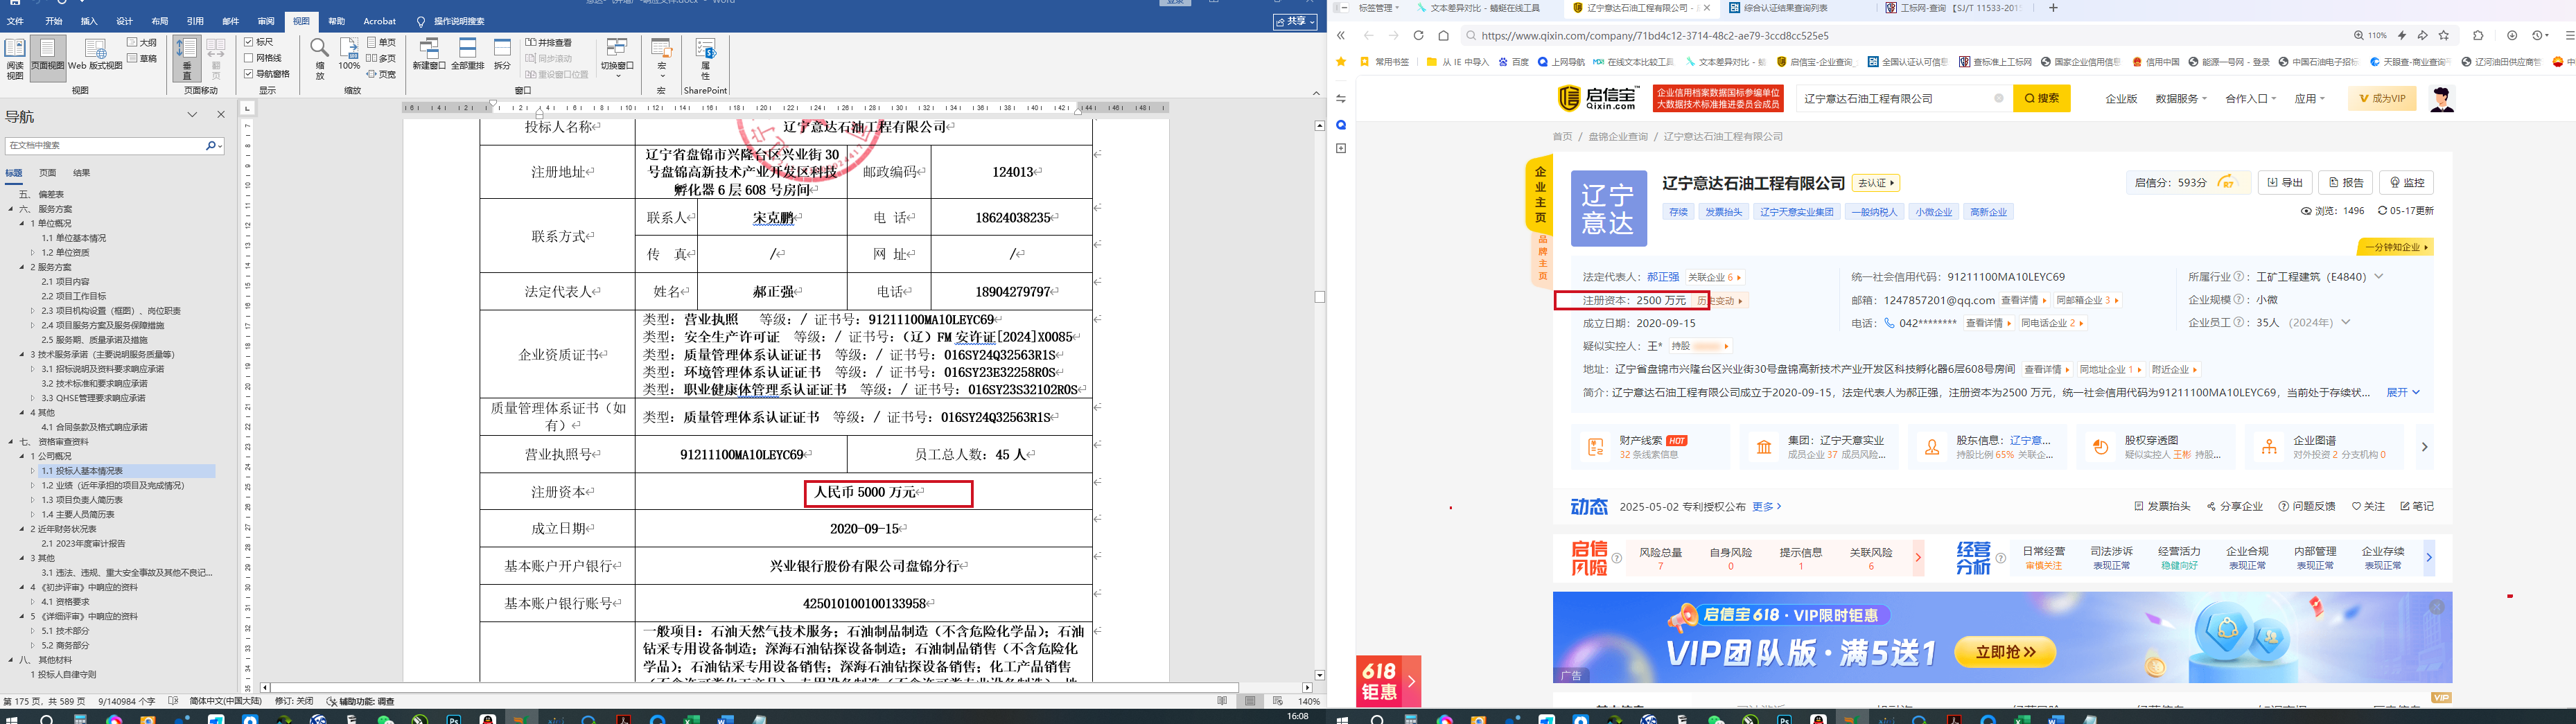Open the Switch Windows dropdown in Word
Screen dimensions: 2576x724
[x=617, y=58]
